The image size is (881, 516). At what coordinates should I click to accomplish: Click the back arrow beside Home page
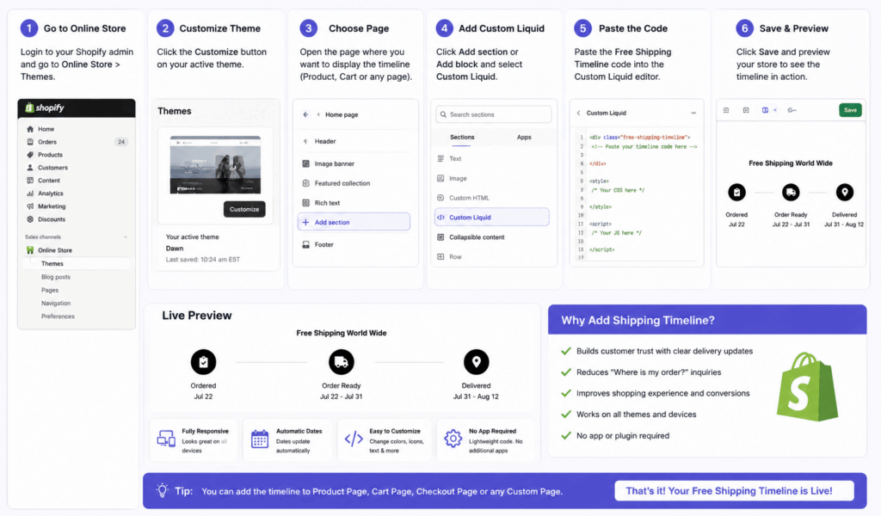tap(305, 114)
